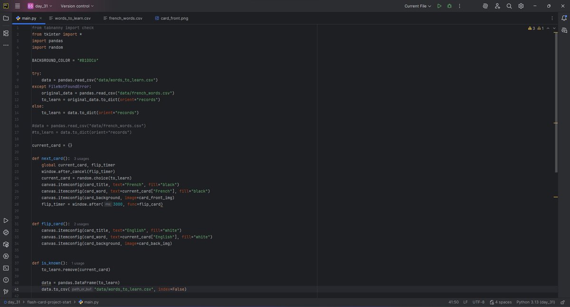Change LF line separator in status bar
Viewport: 570px width, 307px height.
pyautogui.click(x=465, y=302)
